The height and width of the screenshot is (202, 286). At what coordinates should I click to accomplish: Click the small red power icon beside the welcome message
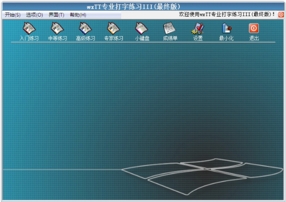(x=281, y=14)
